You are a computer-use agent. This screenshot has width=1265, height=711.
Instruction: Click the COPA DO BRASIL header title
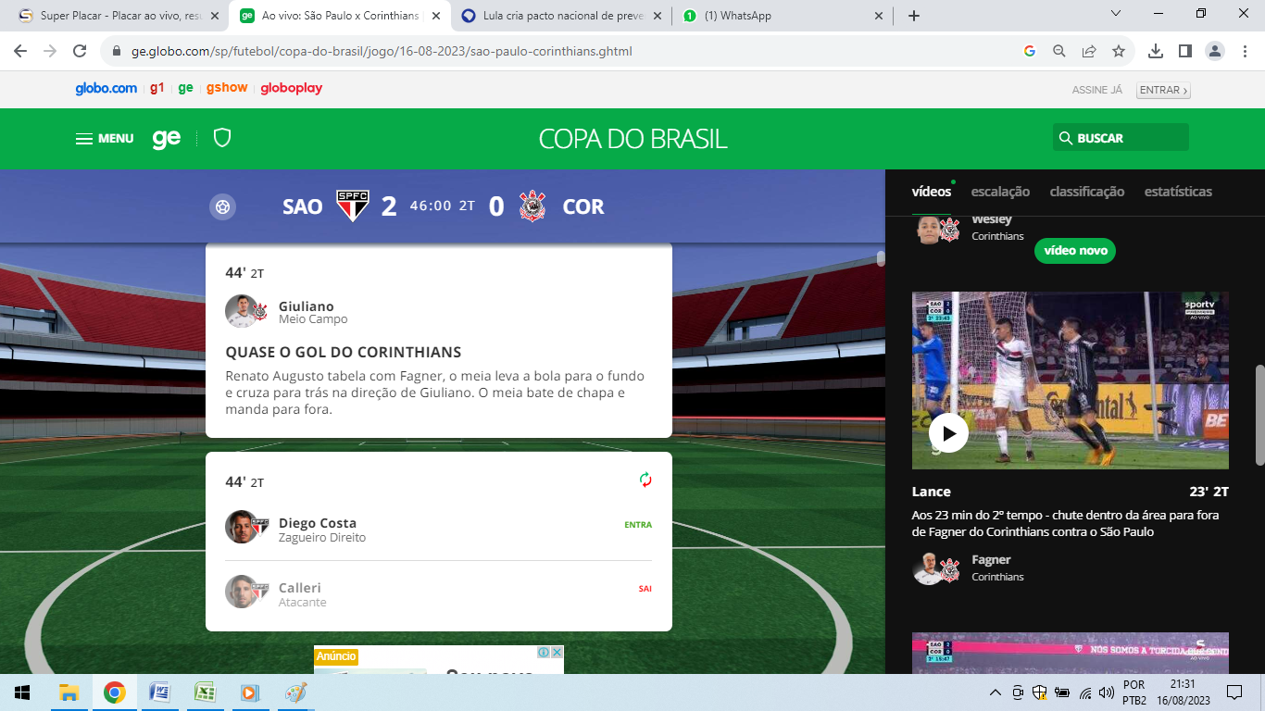pos(632,139)
